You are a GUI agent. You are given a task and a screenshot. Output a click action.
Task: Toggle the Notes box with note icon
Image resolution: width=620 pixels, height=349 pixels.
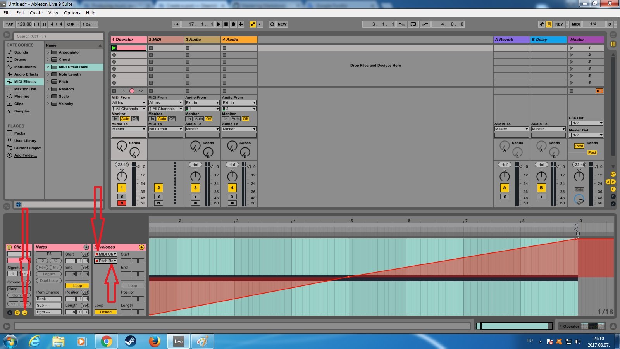click(17, 313)
